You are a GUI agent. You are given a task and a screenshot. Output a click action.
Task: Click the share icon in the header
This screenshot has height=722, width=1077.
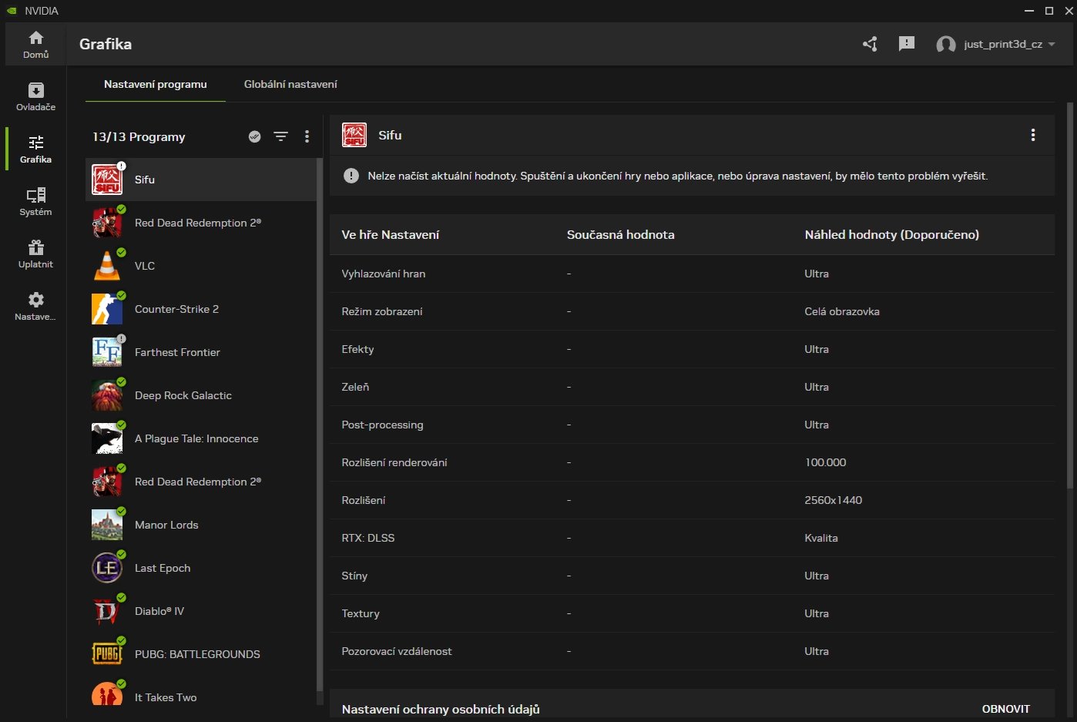(x=870, y=44)
